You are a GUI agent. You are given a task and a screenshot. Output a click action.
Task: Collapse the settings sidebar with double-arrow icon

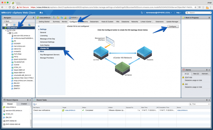(x=39, y=26)
